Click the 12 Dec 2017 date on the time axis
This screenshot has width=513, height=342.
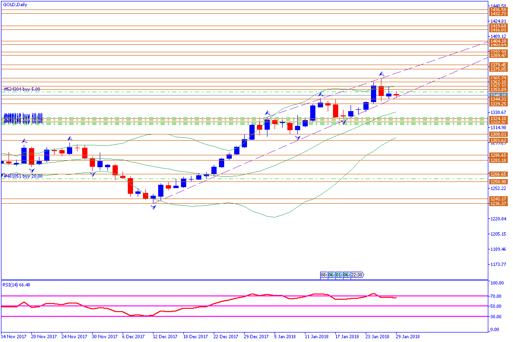164,336
